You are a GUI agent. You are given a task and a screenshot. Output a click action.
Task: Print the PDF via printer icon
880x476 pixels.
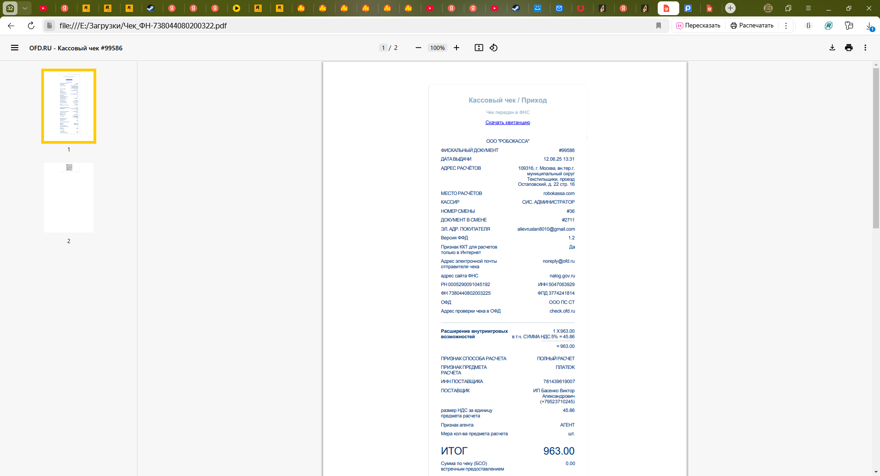(x=849, y=48)
